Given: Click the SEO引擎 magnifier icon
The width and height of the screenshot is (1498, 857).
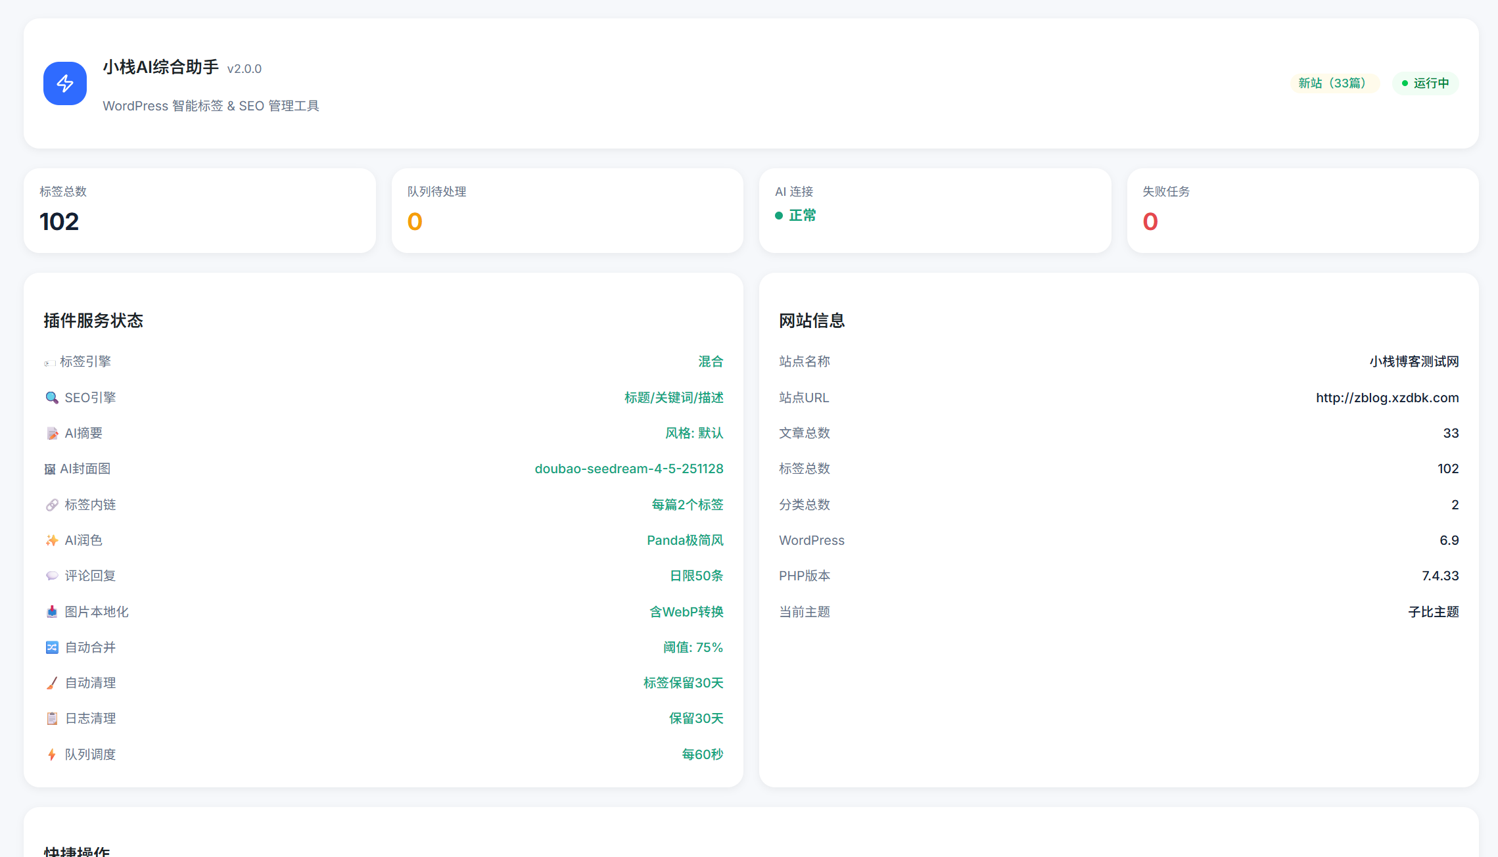Looking at the screenshot, I should pos(52,398).
